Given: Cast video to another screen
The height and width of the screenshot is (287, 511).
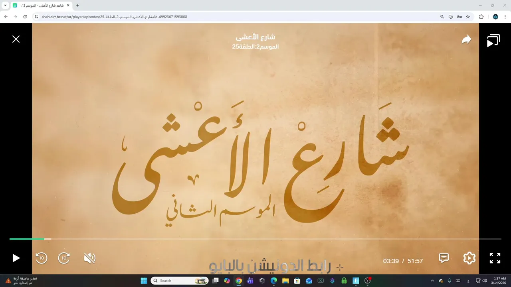Looking at the screenshot, I should (493, 41).
